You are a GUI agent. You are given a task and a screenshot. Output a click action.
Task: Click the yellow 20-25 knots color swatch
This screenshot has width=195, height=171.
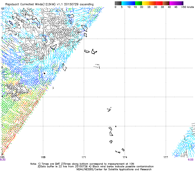(x=145, y=3)
